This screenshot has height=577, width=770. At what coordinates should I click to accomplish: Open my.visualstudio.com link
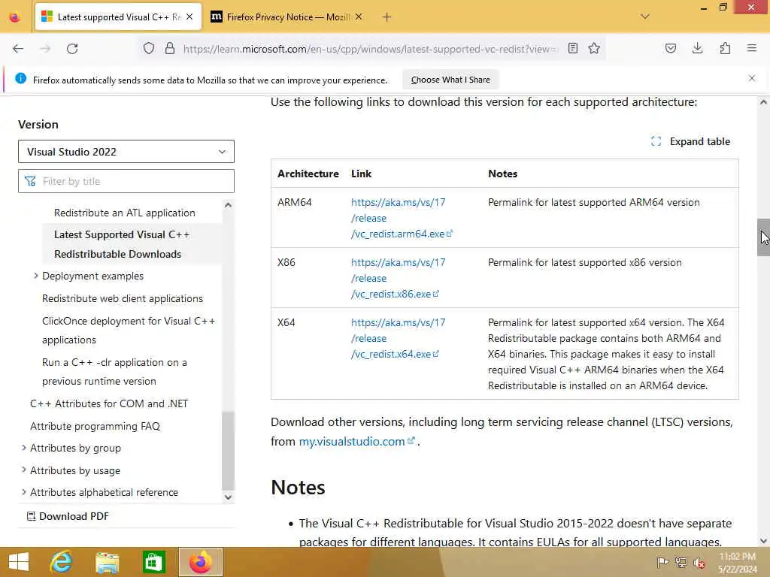[356, 442]
